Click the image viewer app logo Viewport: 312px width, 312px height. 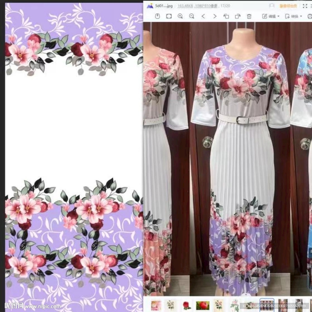(x=150, y=6)
